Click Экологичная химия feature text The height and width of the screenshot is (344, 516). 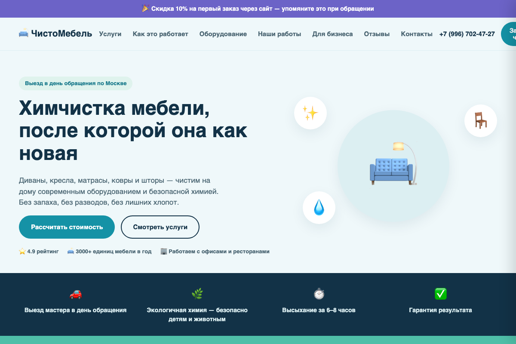pyautogui.click(x=197, y=315)
